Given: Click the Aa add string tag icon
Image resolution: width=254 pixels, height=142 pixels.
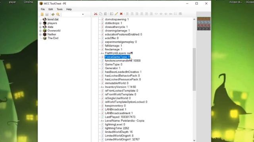Looking at the screenshot, I should (x=171, y=14).
